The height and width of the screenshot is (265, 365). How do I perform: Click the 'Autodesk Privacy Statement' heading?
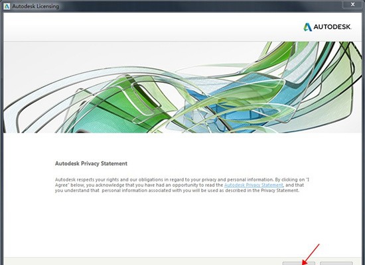[91, 164]
